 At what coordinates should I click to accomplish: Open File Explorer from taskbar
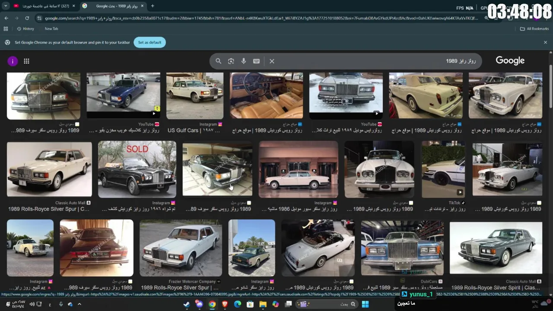tap(263, 304)
